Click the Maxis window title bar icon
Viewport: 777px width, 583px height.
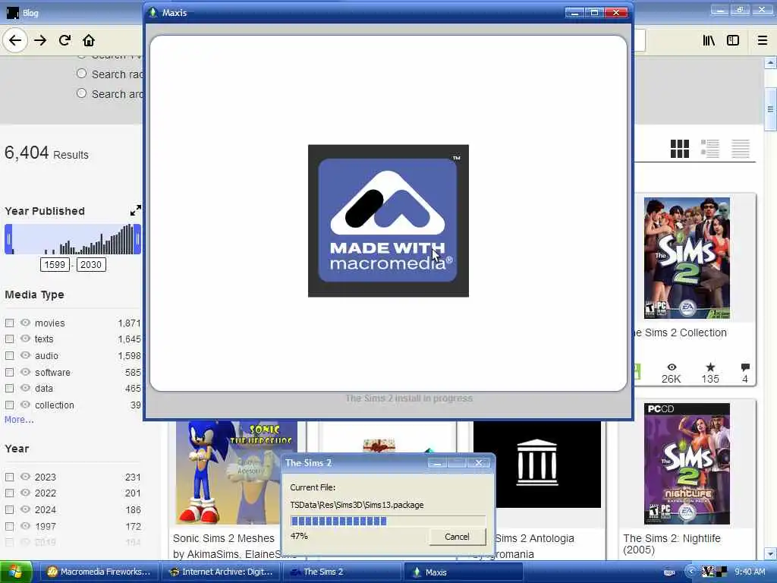(x=153, y=12)
